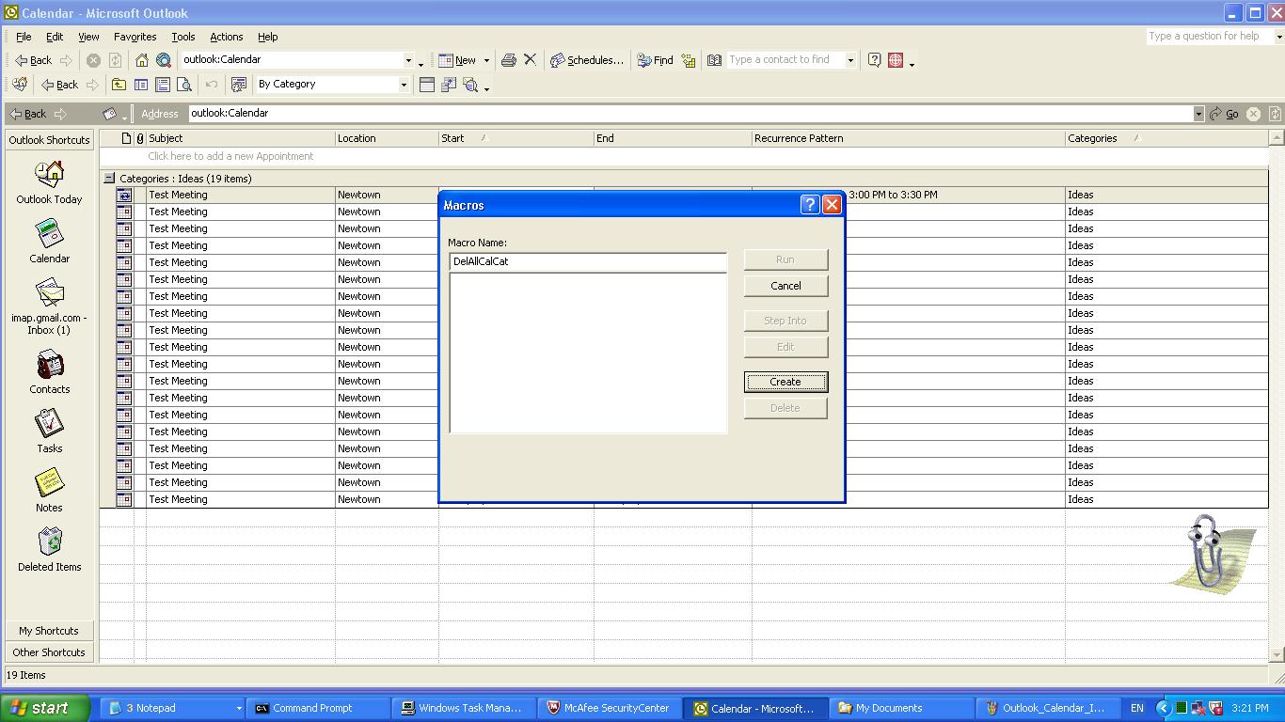Click the Print icon in toolbar
1285x722 pixels.
pyautogui.click(x=508, y=60)
